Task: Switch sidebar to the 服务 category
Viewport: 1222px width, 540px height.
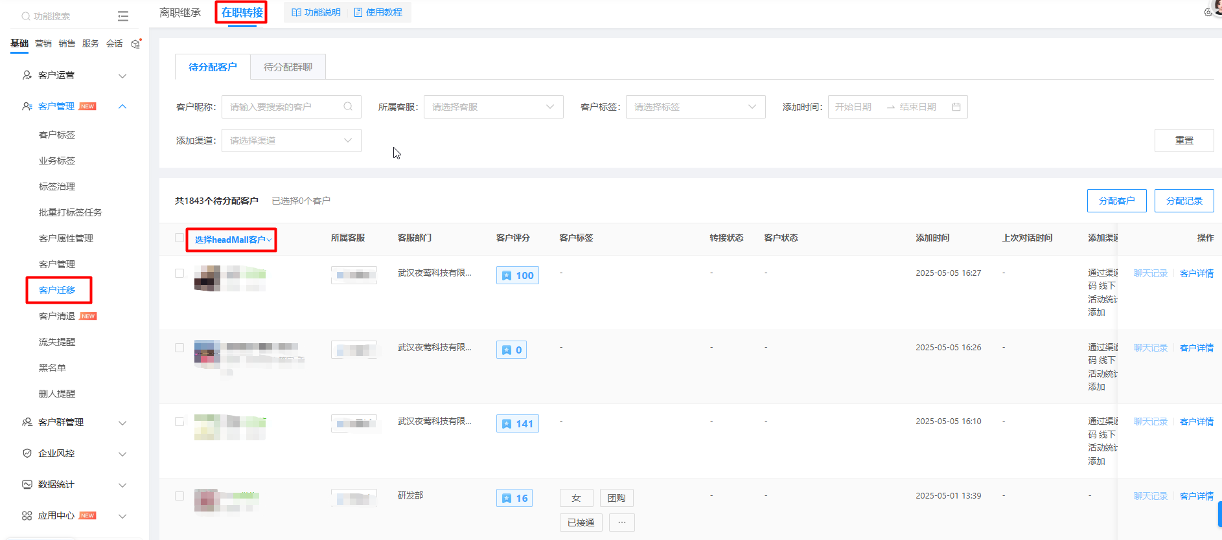Action: point(91,43)
